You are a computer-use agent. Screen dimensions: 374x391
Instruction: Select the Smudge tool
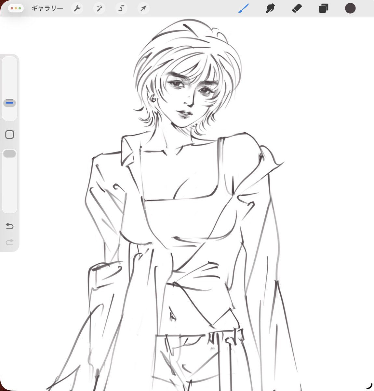(270, 8)
